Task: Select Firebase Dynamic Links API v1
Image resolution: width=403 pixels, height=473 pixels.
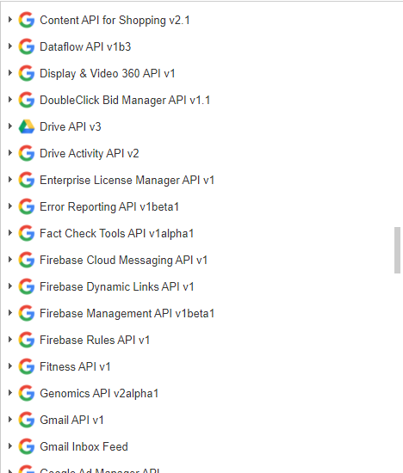Action: point(116,286)
